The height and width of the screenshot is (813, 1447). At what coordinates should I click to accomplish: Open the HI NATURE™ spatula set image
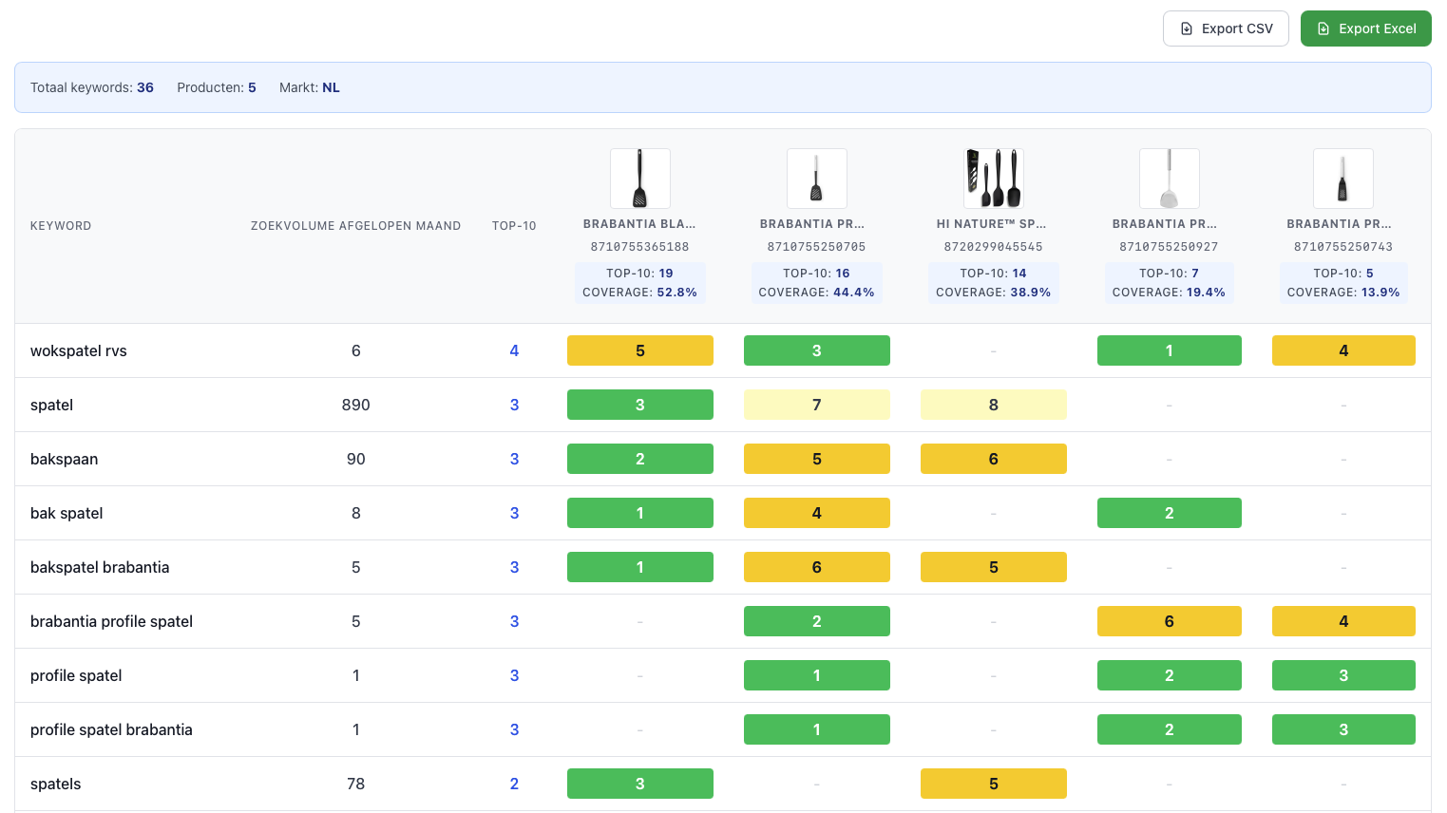pyautogui.click(x=993, y=178)
